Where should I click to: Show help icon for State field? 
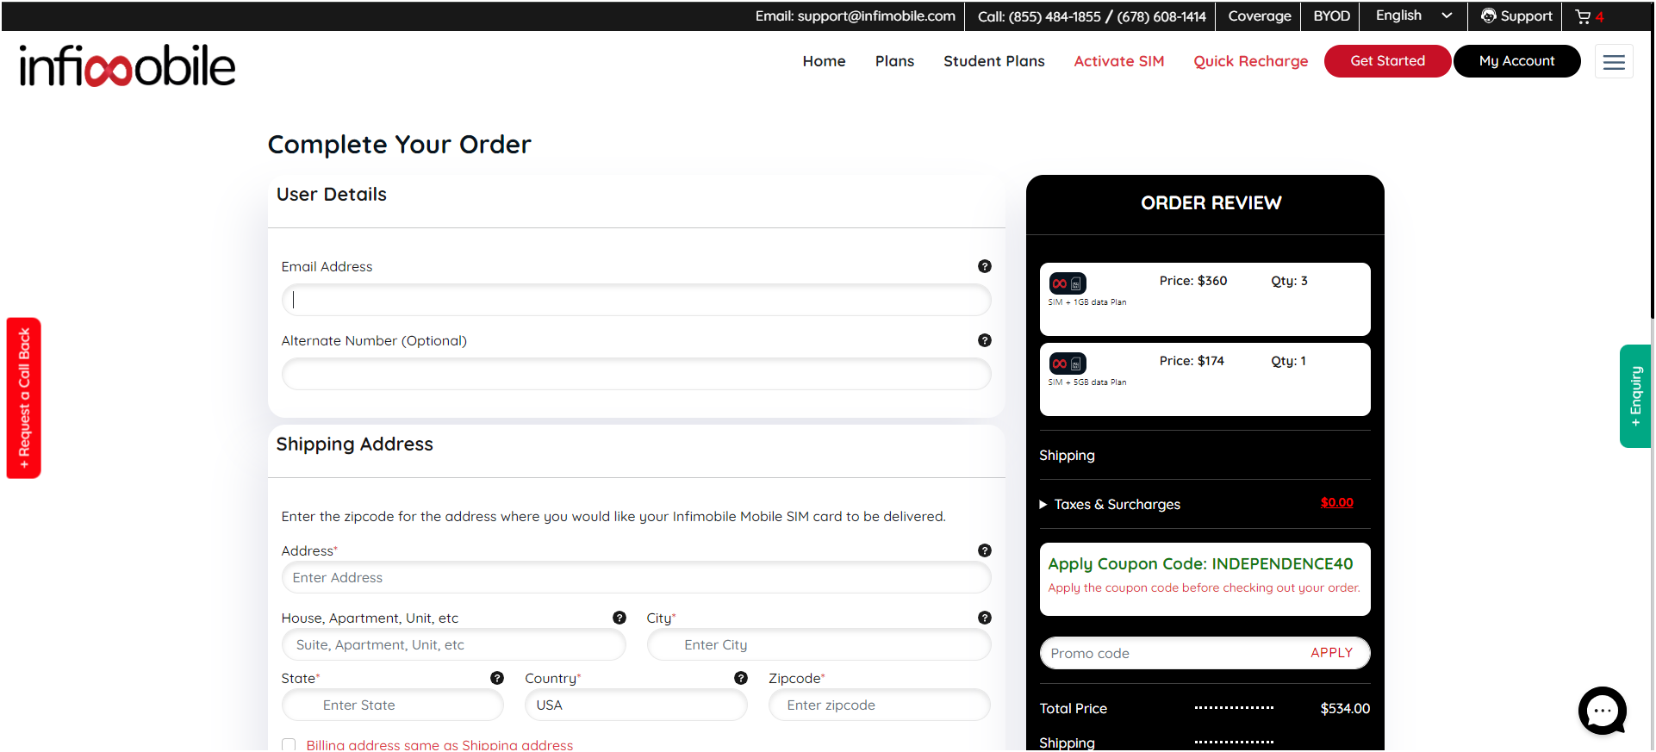[x=497, y=678]
